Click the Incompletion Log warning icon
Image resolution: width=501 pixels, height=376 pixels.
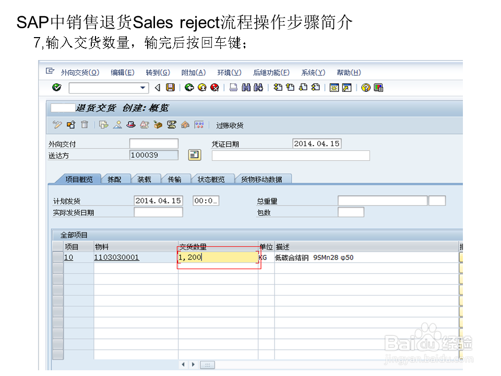click(x=145, y=125)
